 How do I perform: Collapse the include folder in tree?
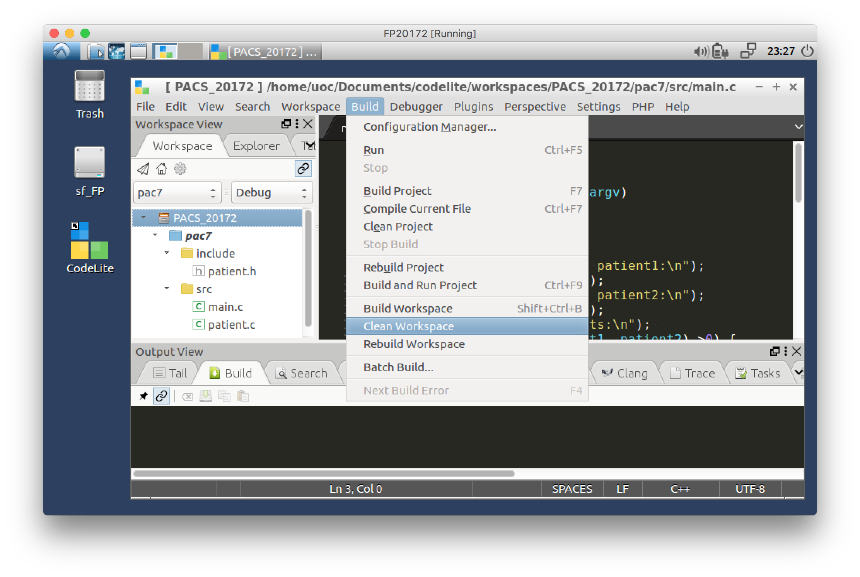point(167,253)
